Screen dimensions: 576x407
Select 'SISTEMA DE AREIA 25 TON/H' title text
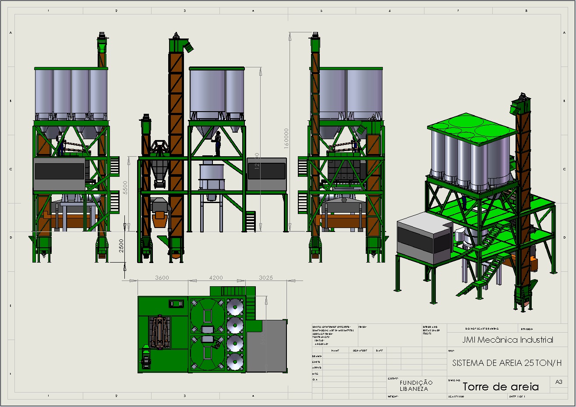coord(507,363)
